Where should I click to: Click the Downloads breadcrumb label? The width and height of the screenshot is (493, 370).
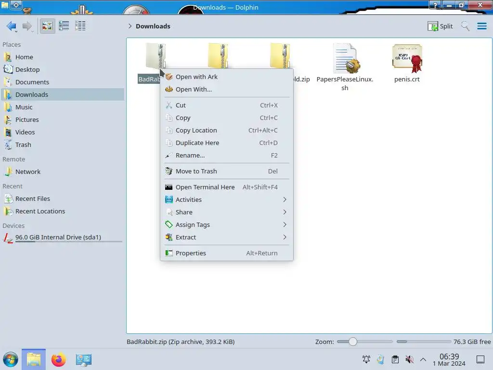pyautogui.click(x=153, y=26)
